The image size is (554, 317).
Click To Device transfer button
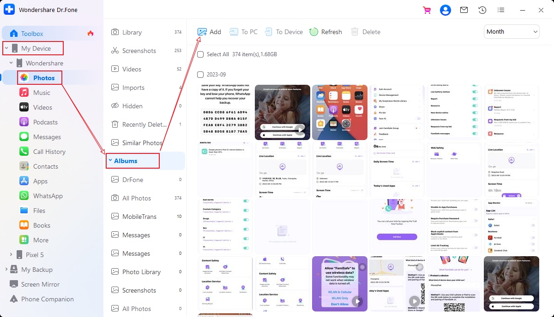(x=283, y=32)
